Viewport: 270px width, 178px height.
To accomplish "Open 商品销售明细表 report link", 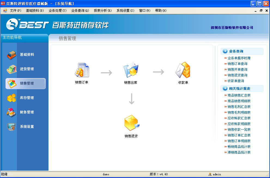I will (239, 101).
